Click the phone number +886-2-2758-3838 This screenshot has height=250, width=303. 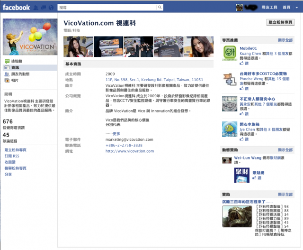[124, 145]
